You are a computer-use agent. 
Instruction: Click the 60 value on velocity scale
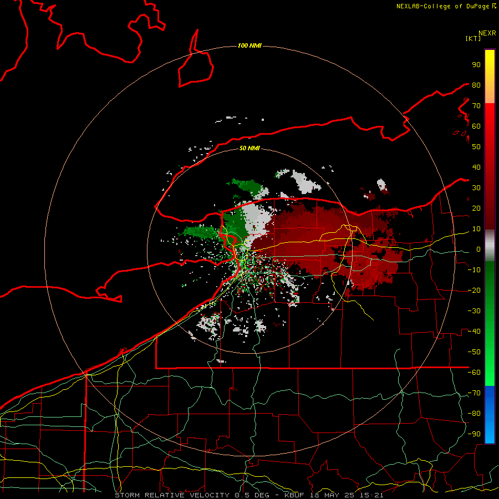click(476, 126)
